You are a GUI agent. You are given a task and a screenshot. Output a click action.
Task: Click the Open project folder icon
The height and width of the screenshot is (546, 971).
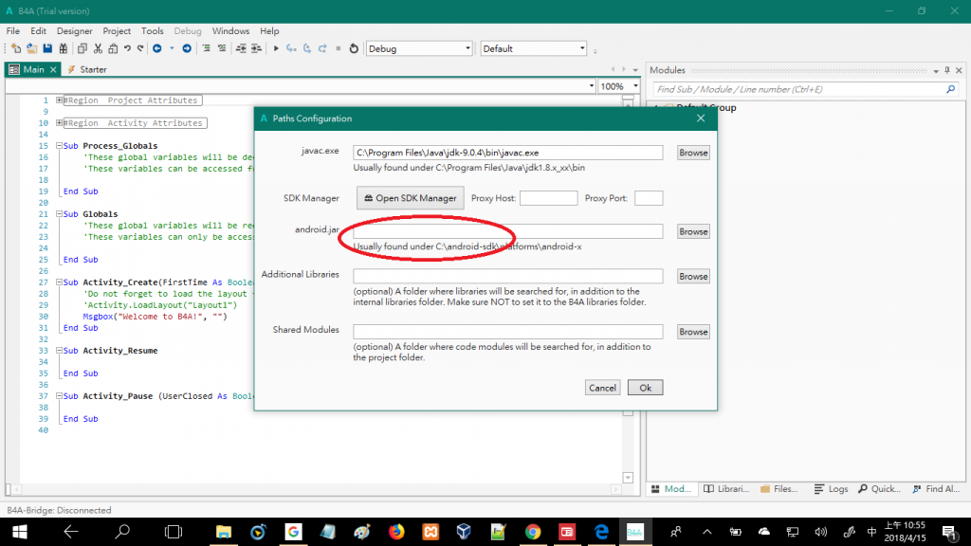point(31,48)
